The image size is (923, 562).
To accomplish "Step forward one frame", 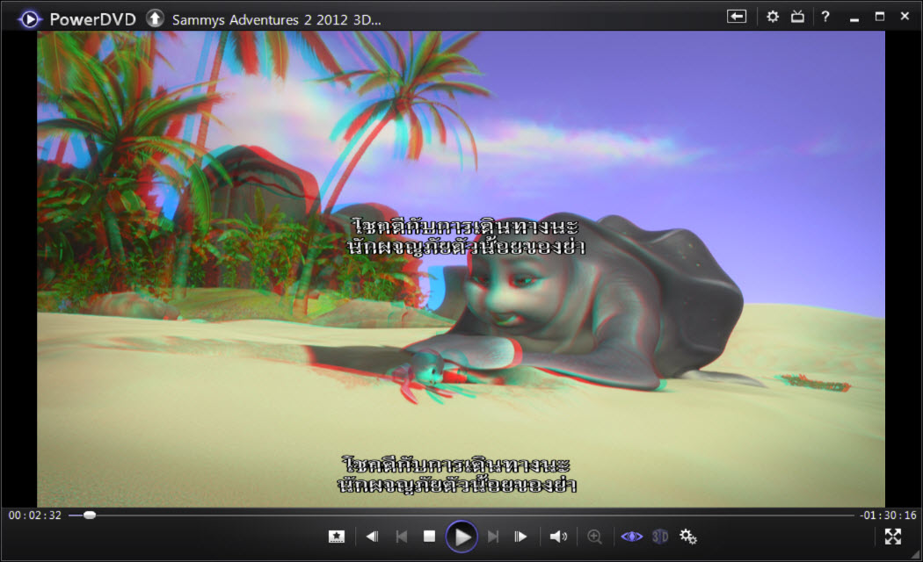I will (520, 537).
